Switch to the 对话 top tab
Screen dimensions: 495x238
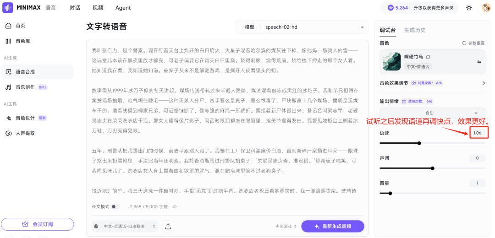pos(75,8)
